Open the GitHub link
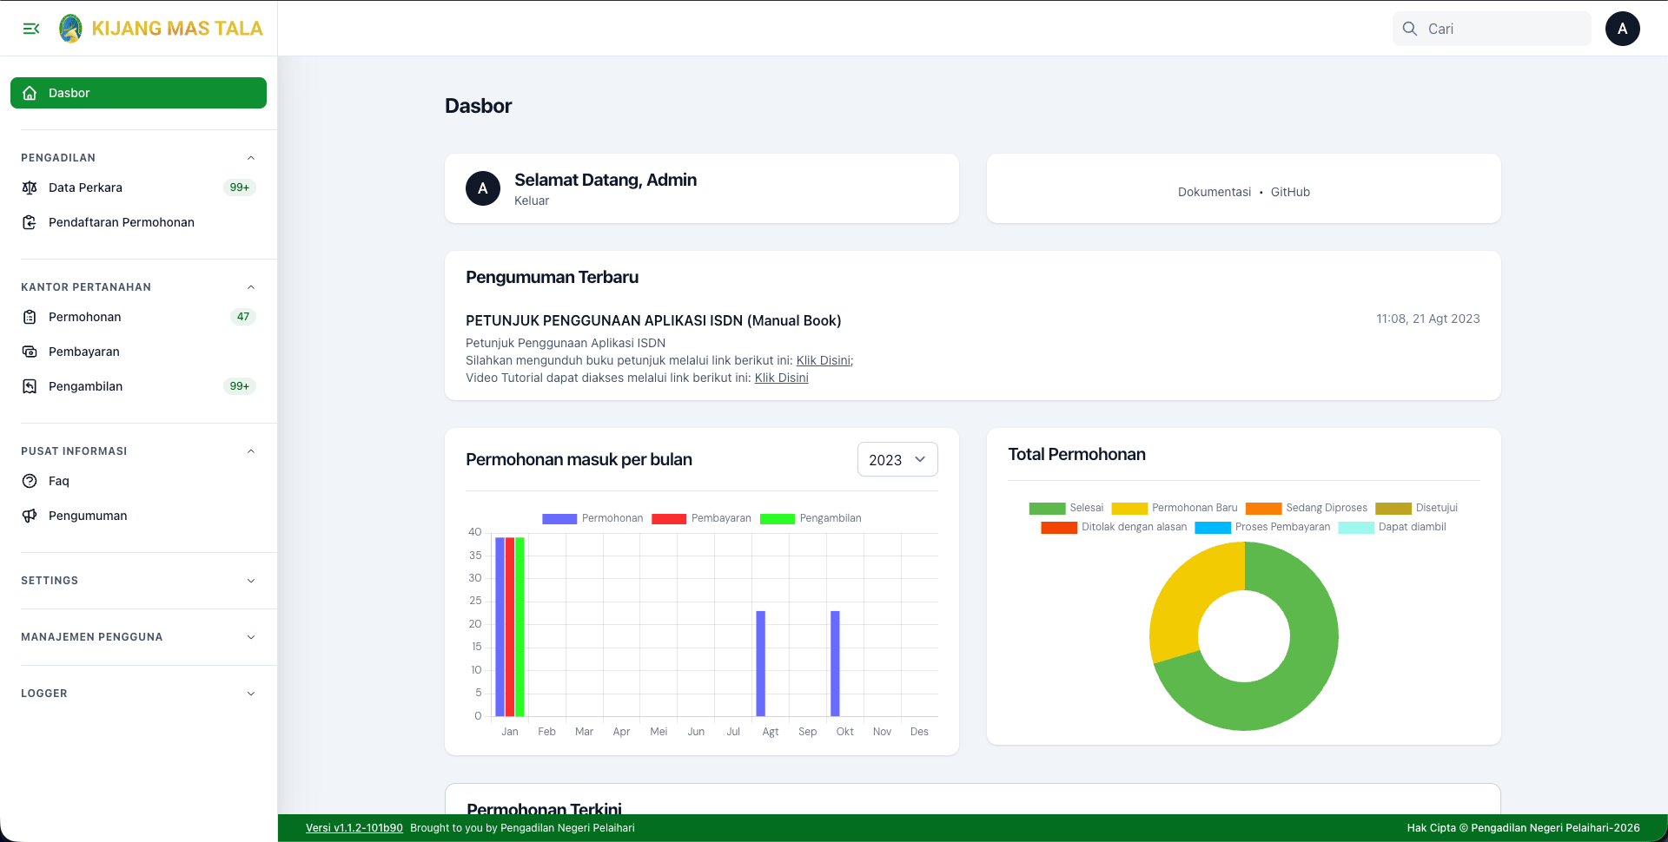 click(1290, 192)
